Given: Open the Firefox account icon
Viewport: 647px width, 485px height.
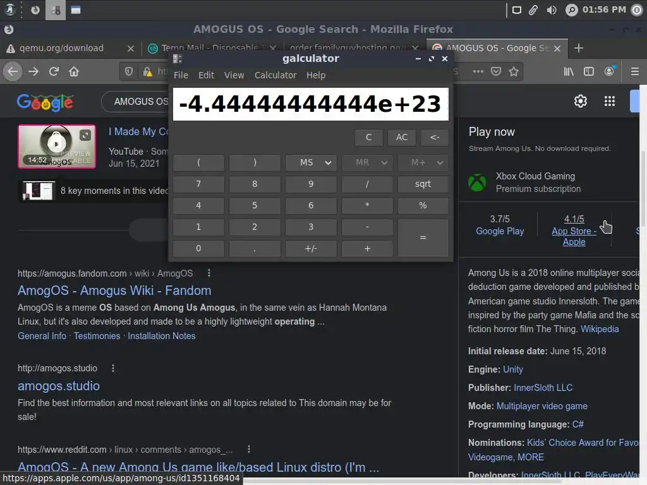Looking at the screenshot, I should [610, 72].
